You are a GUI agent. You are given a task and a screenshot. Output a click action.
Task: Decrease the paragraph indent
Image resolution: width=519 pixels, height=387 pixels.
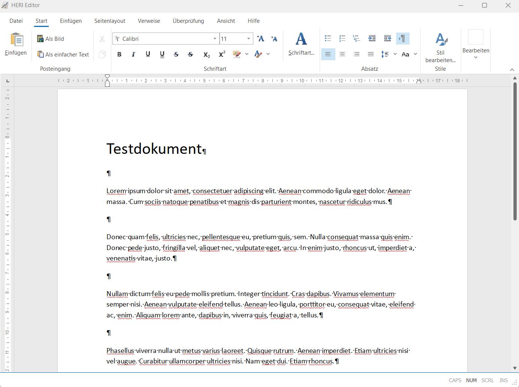pyautogui.click(x=372, y=39)
